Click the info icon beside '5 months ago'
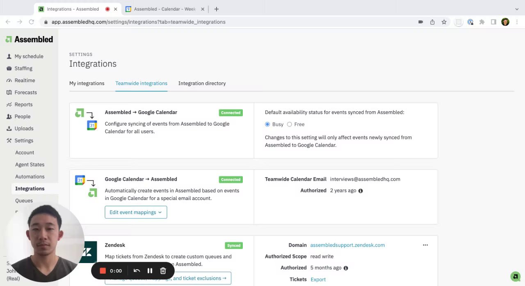 coord(346,268)
